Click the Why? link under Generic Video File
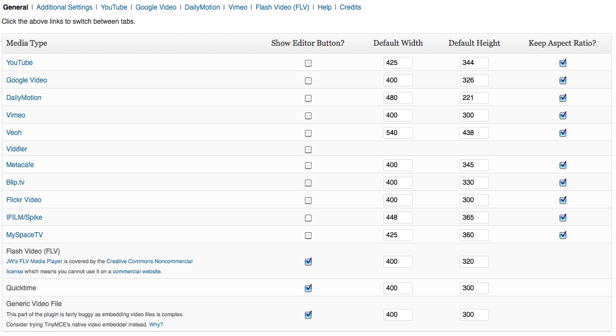The height and width of the screenshot is (336, 616). pos(156,325)
